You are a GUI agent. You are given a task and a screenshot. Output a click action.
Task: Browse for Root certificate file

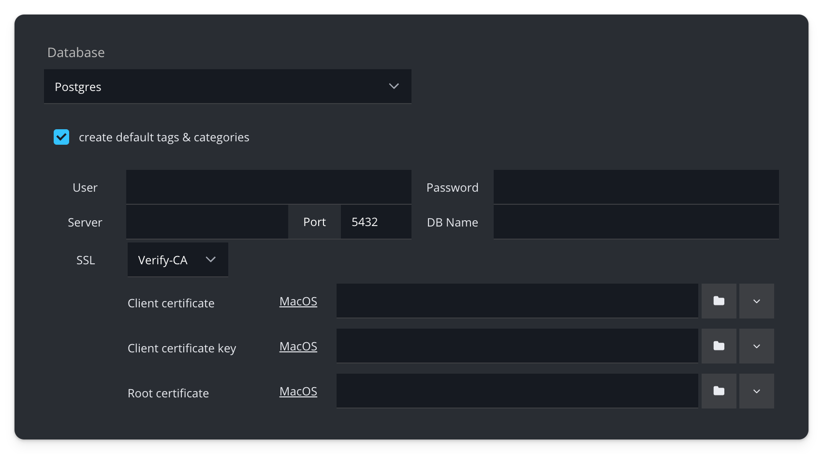click(719, 391)
